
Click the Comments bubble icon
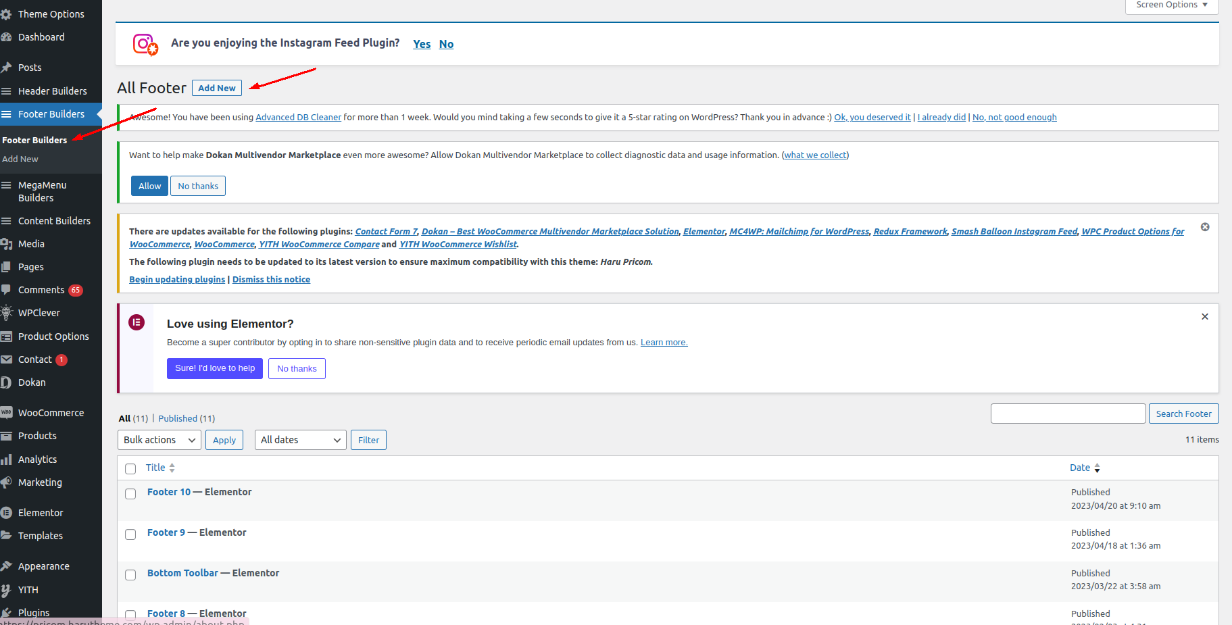(6, 290)
